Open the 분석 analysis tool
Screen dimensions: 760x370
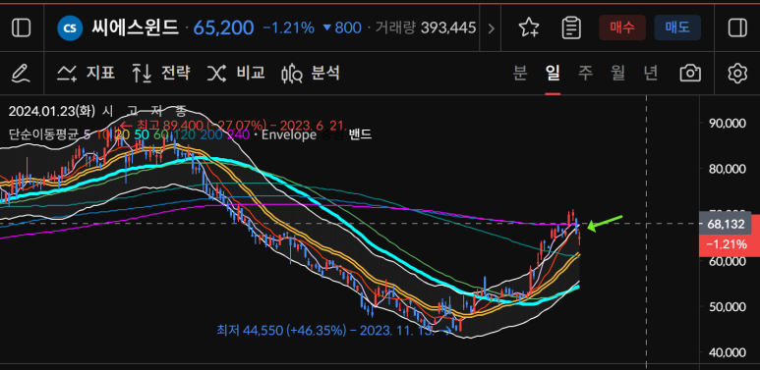[x=311, y=74]
